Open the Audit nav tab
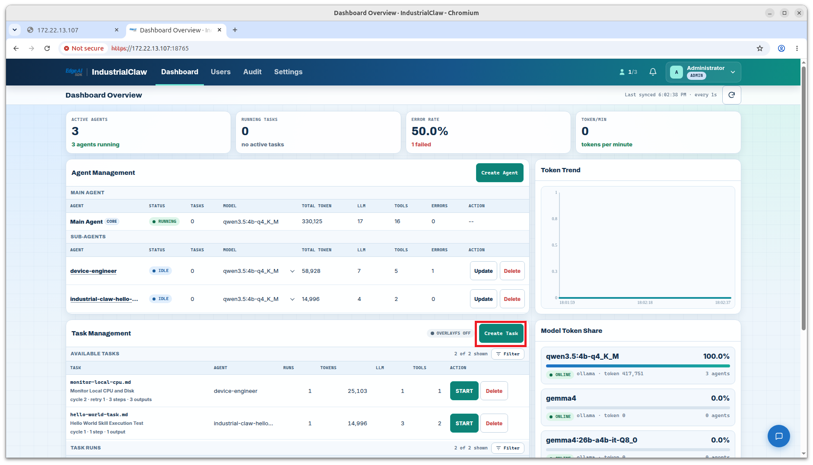The width and height of the screenshot is (813, 465). pos(252,72)
